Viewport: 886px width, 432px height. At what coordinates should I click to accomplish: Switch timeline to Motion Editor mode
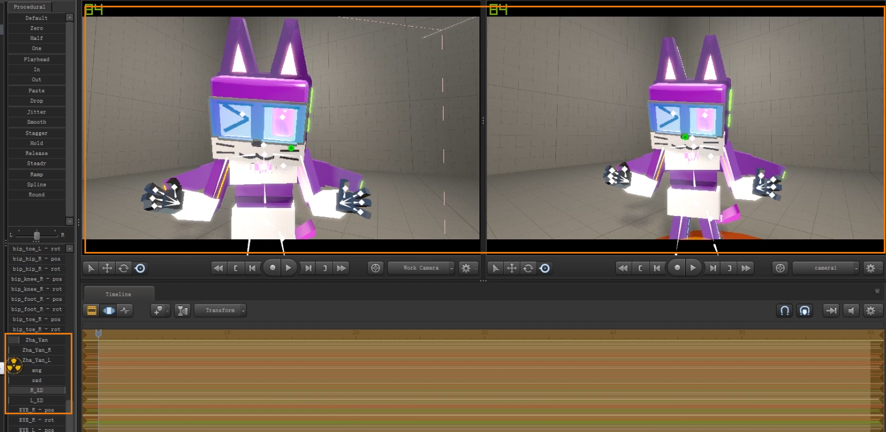click(108, 311)
